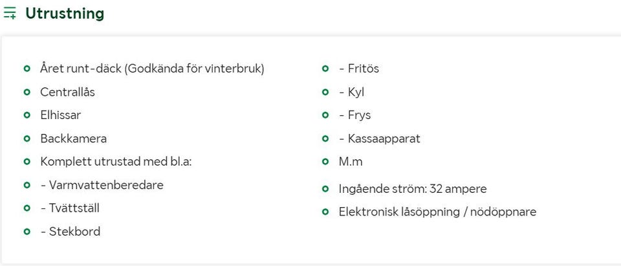621x266 pixels.
Task: Click the Utrustning list icon
Action: point(10,13)
